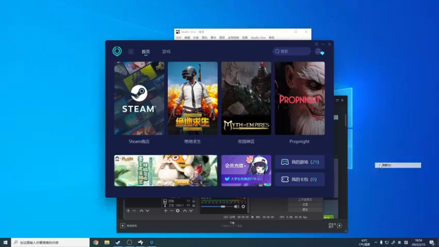The image size is (439, 247).
Task: Open the tiger year promotional banner
Action: (166, 171)
